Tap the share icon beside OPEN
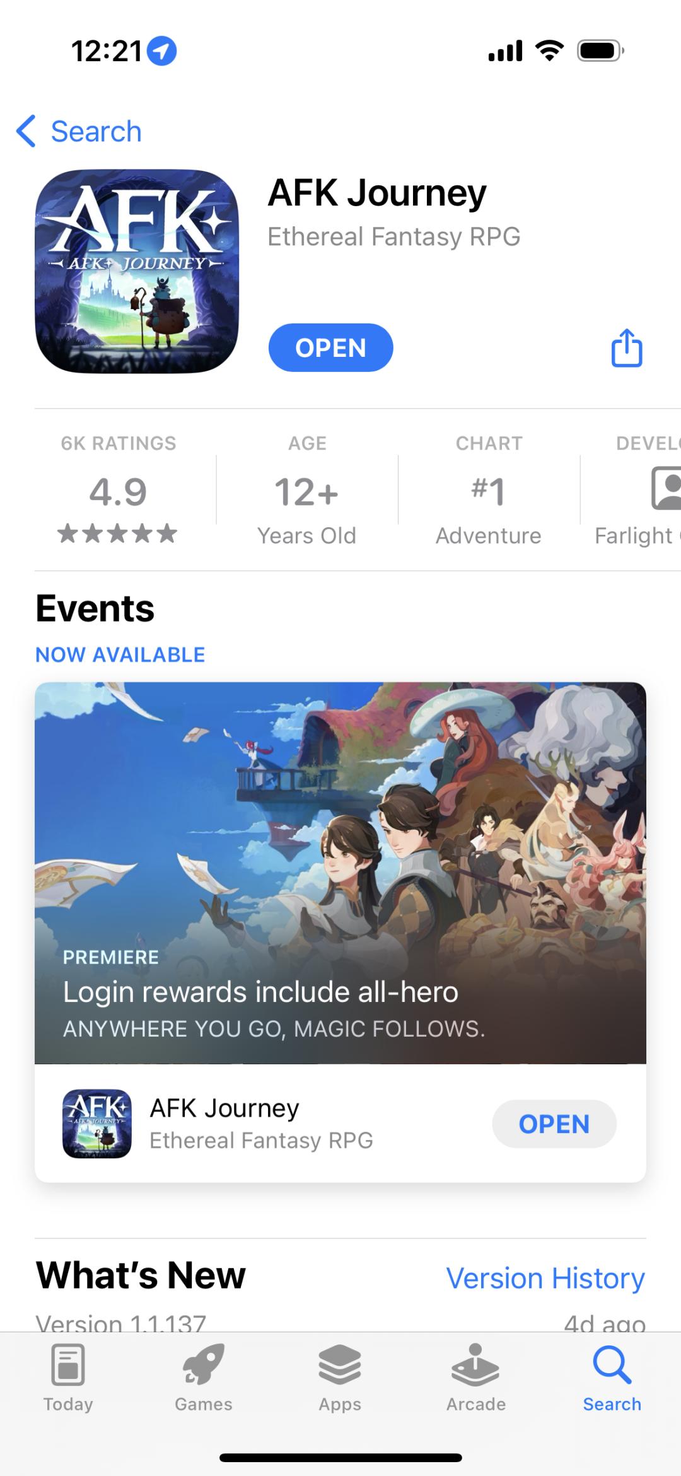681x1476 pixels. (627, 347)
